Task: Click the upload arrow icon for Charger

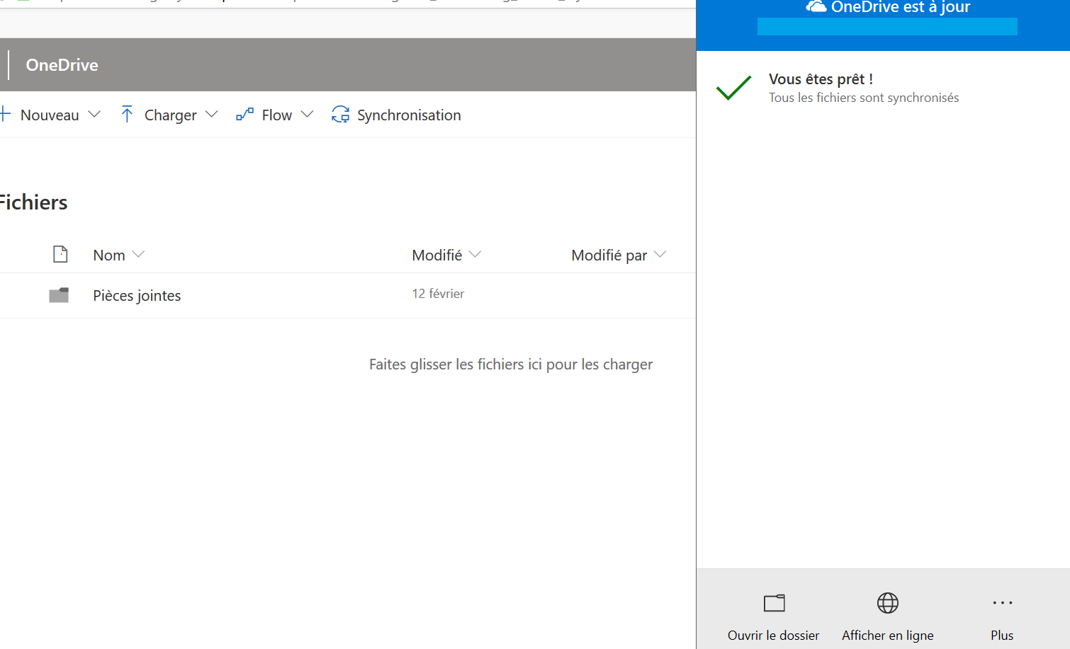Action: point(127,114)
